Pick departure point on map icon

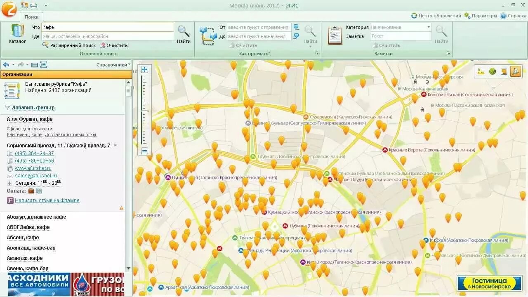click(296, 27)
